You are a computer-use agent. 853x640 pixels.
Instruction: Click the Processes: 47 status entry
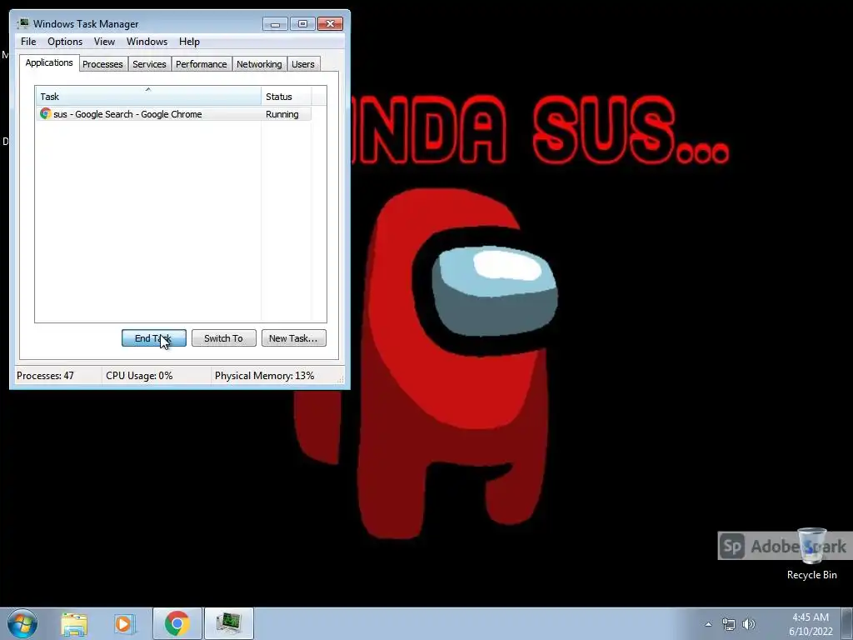(x=45, y=376)
